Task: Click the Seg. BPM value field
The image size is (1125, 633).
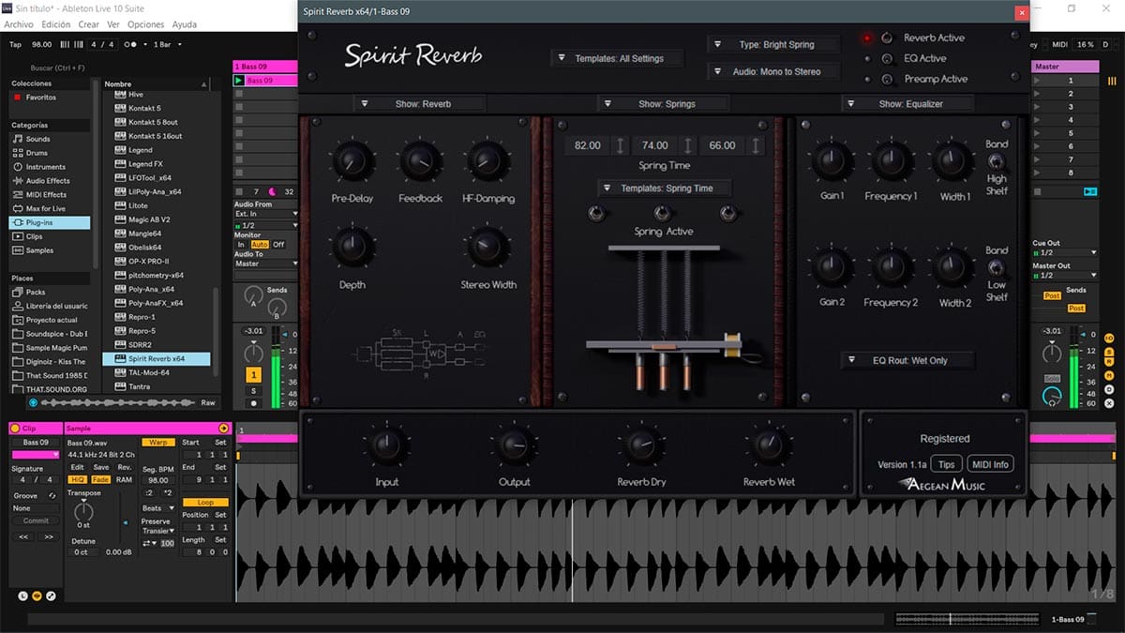Action: tap(157, 480)
